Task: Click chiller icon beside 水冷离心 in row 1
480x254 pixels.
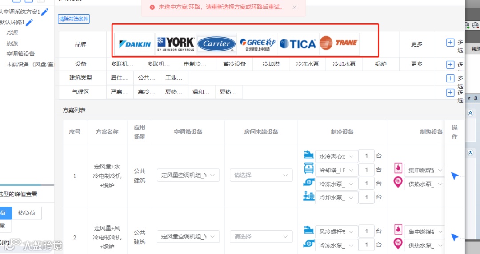Action: pos(308,154)
